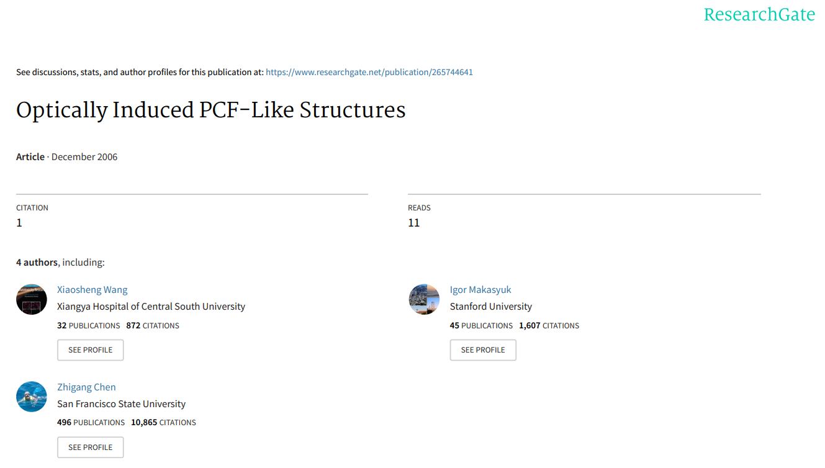The height and width of the screenshot is (468, 825).
Task: Click See Profile button under Zhigang Chen
Action: [91, 448]
